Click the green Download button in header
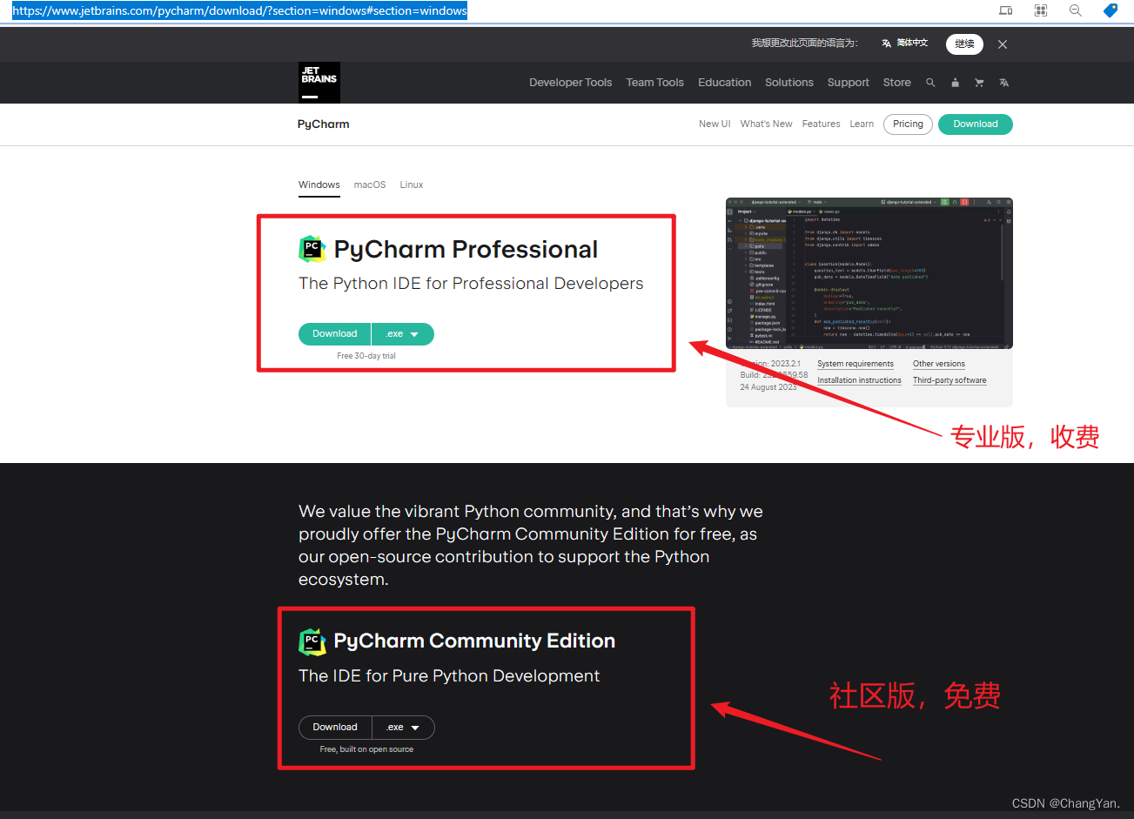Screen dimensions: 1134x819 tap(976, 124)
